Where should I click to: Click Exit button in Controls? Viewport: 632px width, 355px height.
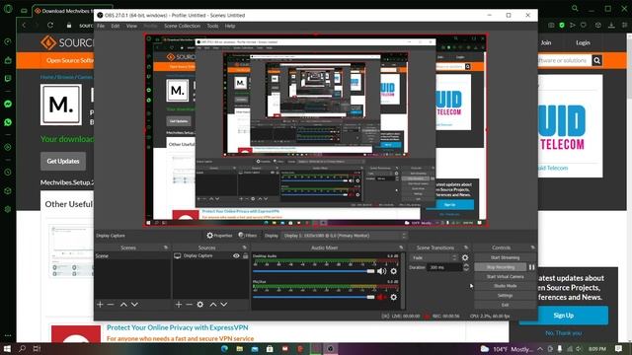click(x=505, y=305)
